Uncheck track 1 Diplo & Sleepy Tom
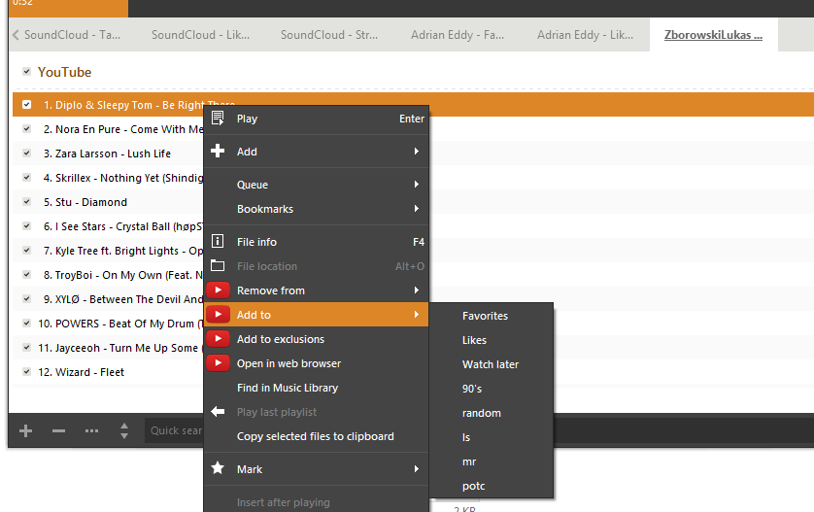Screen dimensions: 814x512 pos(26,104)
